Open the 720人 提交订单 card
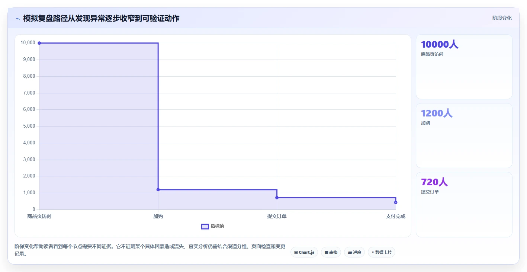Image resolution: width=527 pixels, height=272 pixels. pos(464,205)
